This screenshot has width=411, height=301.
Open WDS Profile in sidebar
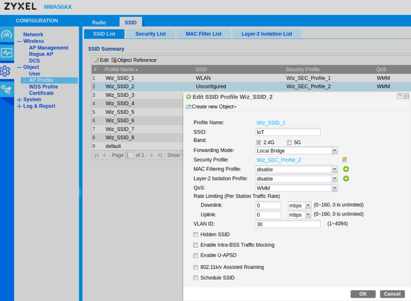click(x=43, y=87)
